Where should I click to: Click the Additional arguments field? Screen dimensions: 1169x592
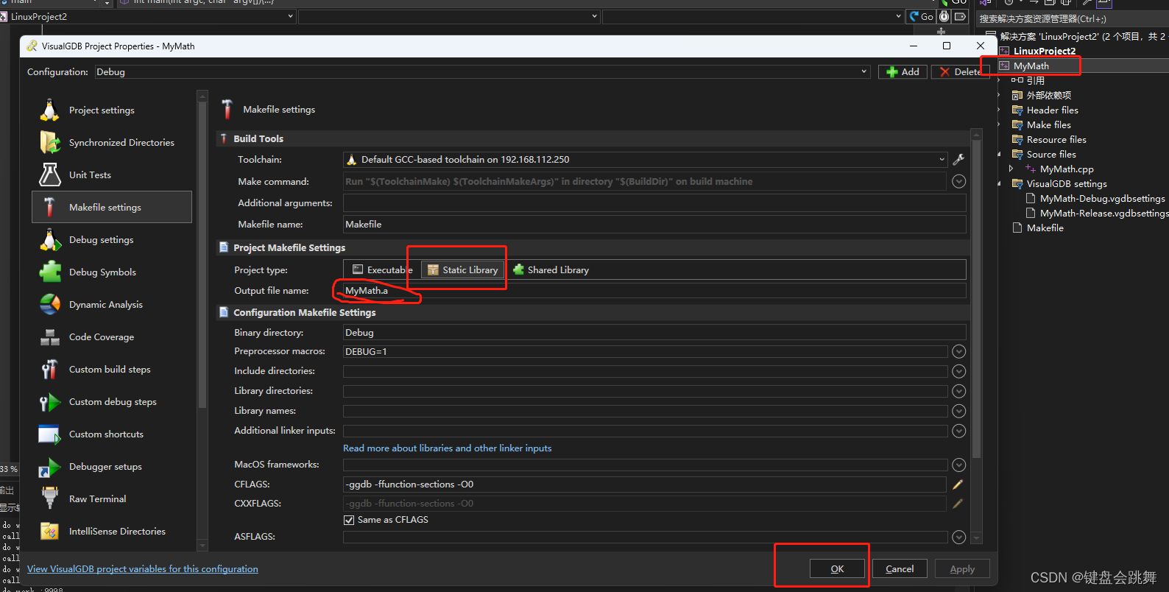(x=654, y=203)
